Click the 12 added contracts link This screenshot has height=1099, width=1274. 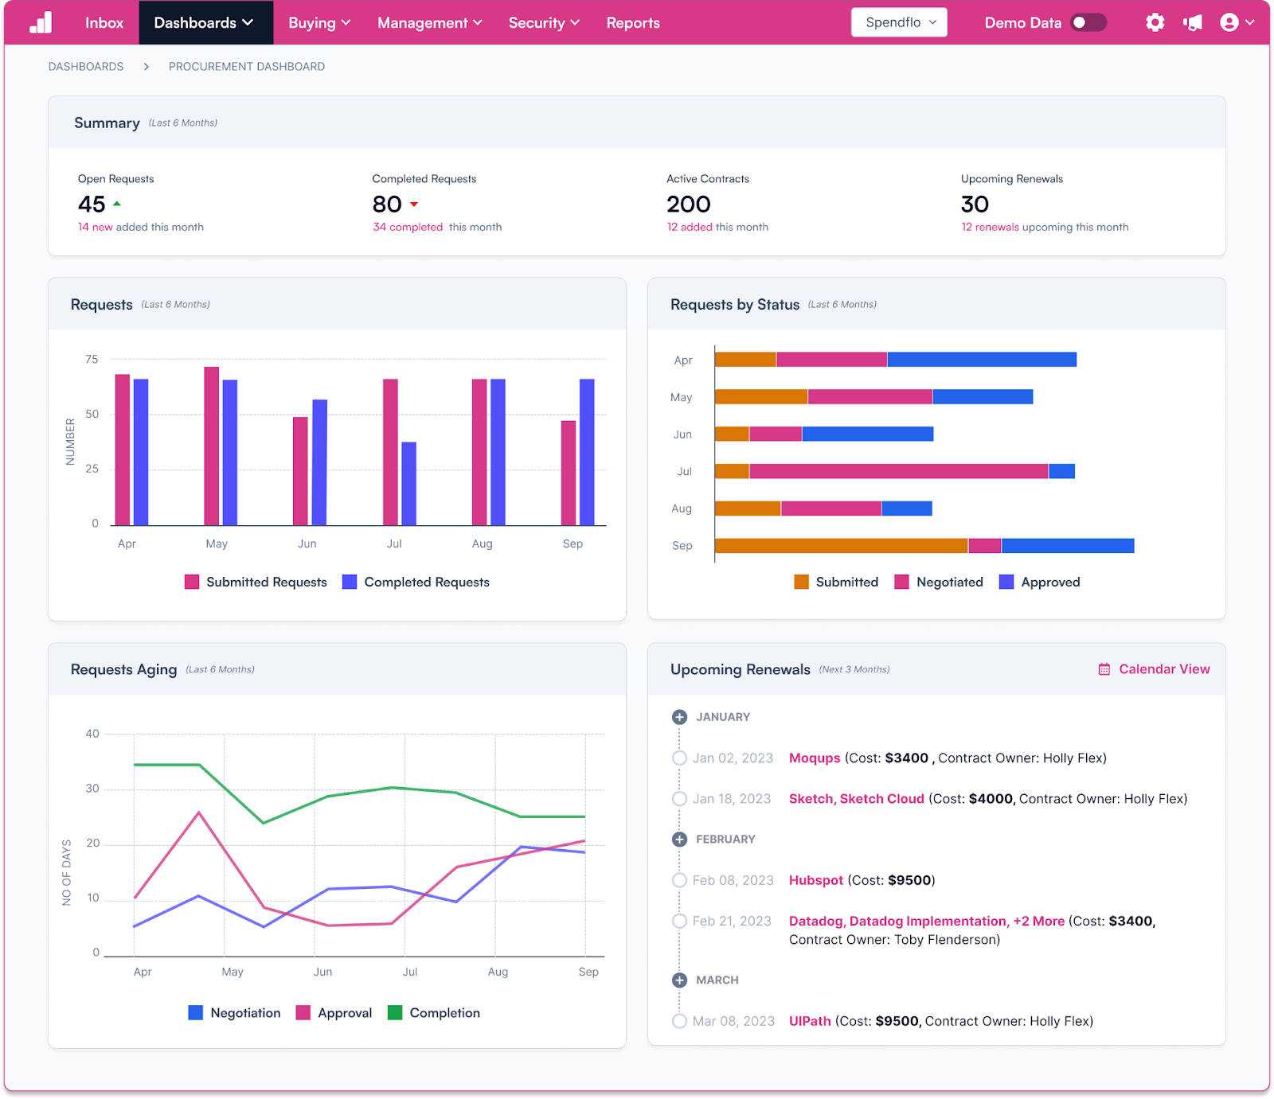click(690, 227)
